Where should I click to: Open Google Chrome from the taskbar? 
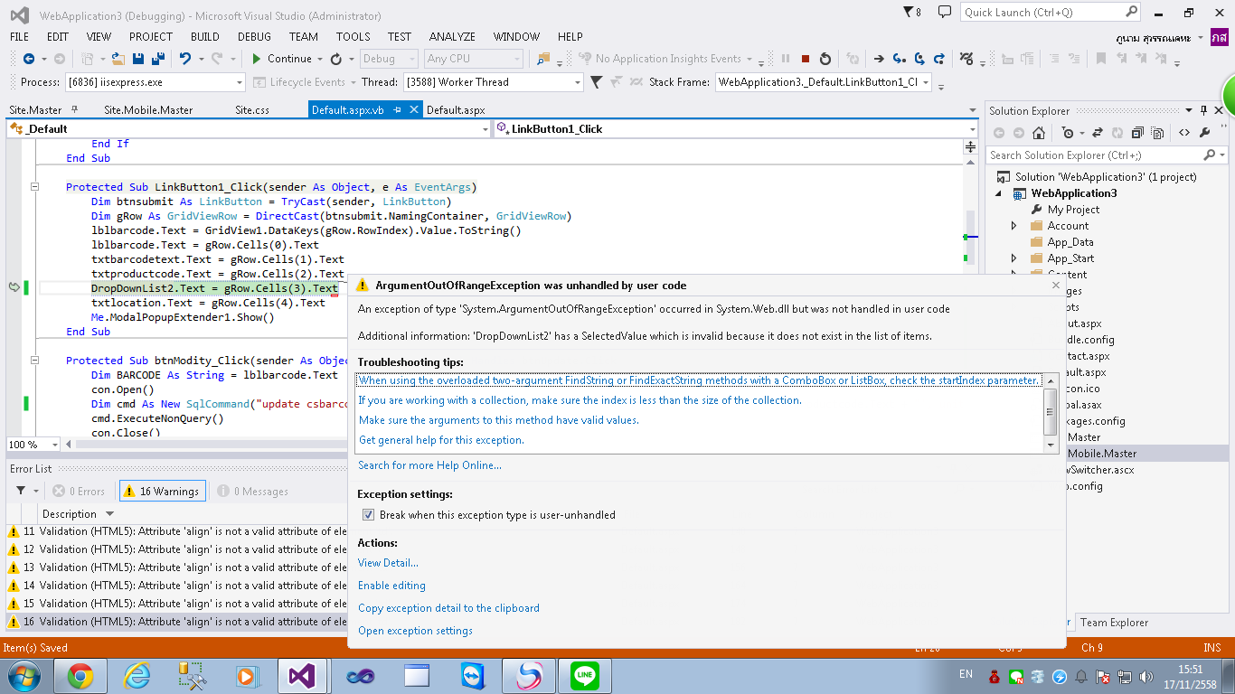(x=80, y=676)
